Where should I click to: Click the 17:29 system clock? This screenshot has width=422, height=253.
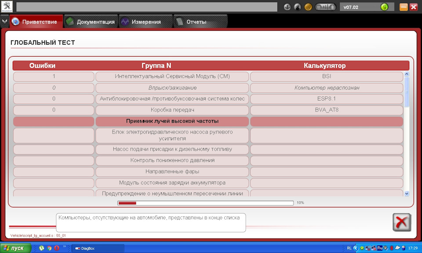coord(413,248)
